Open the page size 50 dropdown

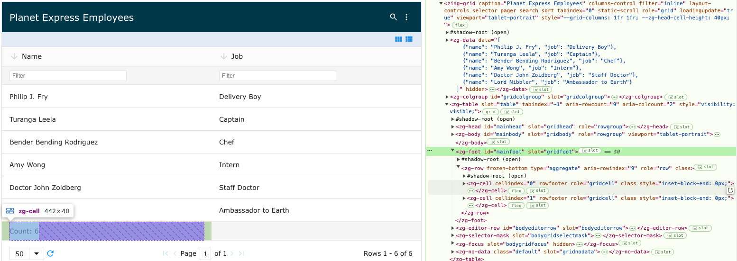click(27, 253)
